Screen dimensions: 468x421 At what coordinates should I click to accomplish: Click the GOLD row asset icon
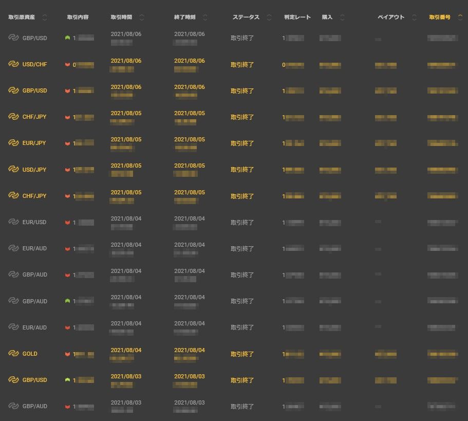pos(13,354)
